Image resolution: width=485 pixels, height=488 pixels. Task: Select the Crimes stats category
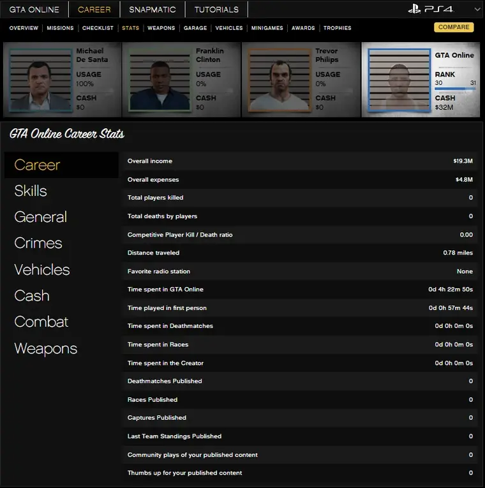pyautogui.click(x=38, y=243)
